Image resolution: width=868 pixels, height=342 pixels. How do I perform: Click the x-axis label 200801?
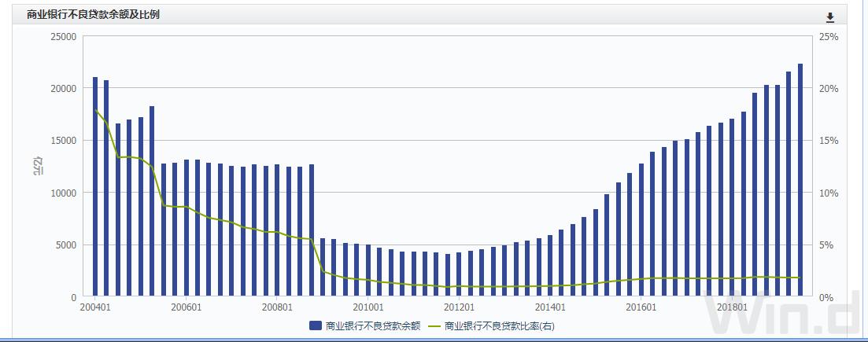(277, 307)
